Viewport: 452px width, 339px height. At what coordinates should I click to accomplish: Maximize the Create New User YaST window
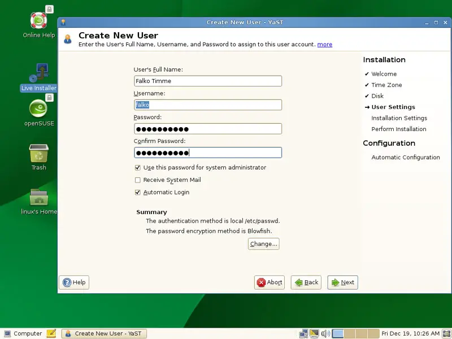[x=436, y=23]
